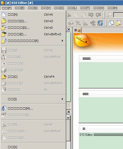Select the startup page tab
Viewport: 123px width, 149px height.
pyautogui.click(x=77, y=30)
